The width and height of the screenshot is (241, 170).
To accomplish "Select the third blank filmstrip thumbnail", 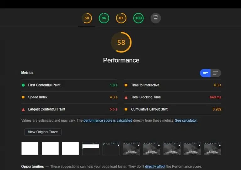I will [70, 148].
